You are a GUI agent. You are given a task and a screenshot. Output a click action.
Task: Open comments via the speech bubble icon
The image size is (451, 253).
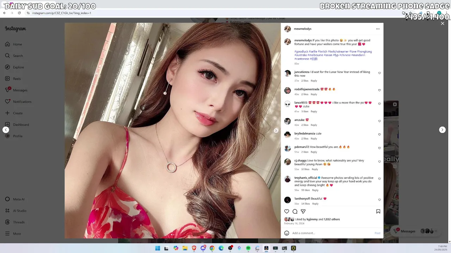295,212
